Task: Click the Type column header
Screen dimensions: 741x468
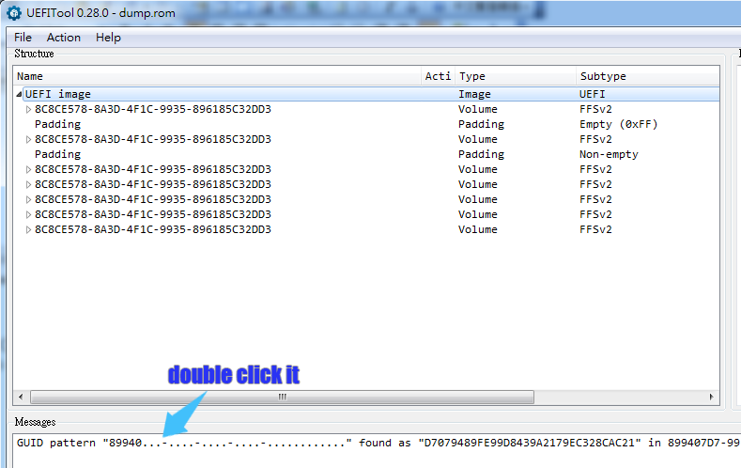Action: [516, 76]
